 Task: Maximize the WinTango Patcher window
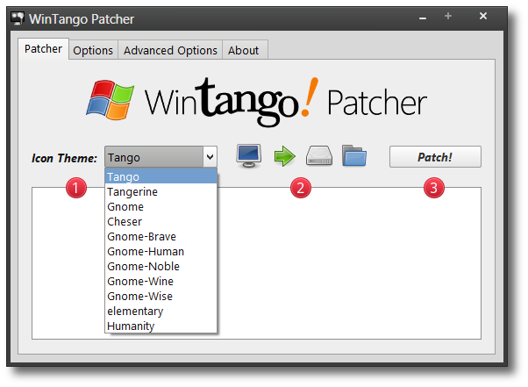coord(448,16)
